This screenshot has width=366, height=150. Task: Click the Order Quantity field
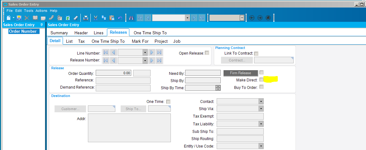click(114, 73)
